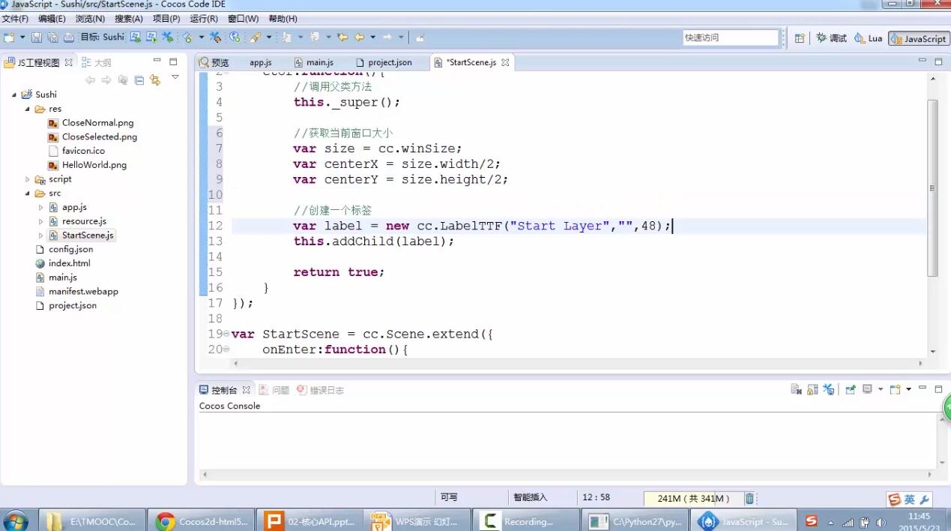The width and height of the screenshot is (951, 531).
Task: Collapse the src folder
Action: (28, 193)
